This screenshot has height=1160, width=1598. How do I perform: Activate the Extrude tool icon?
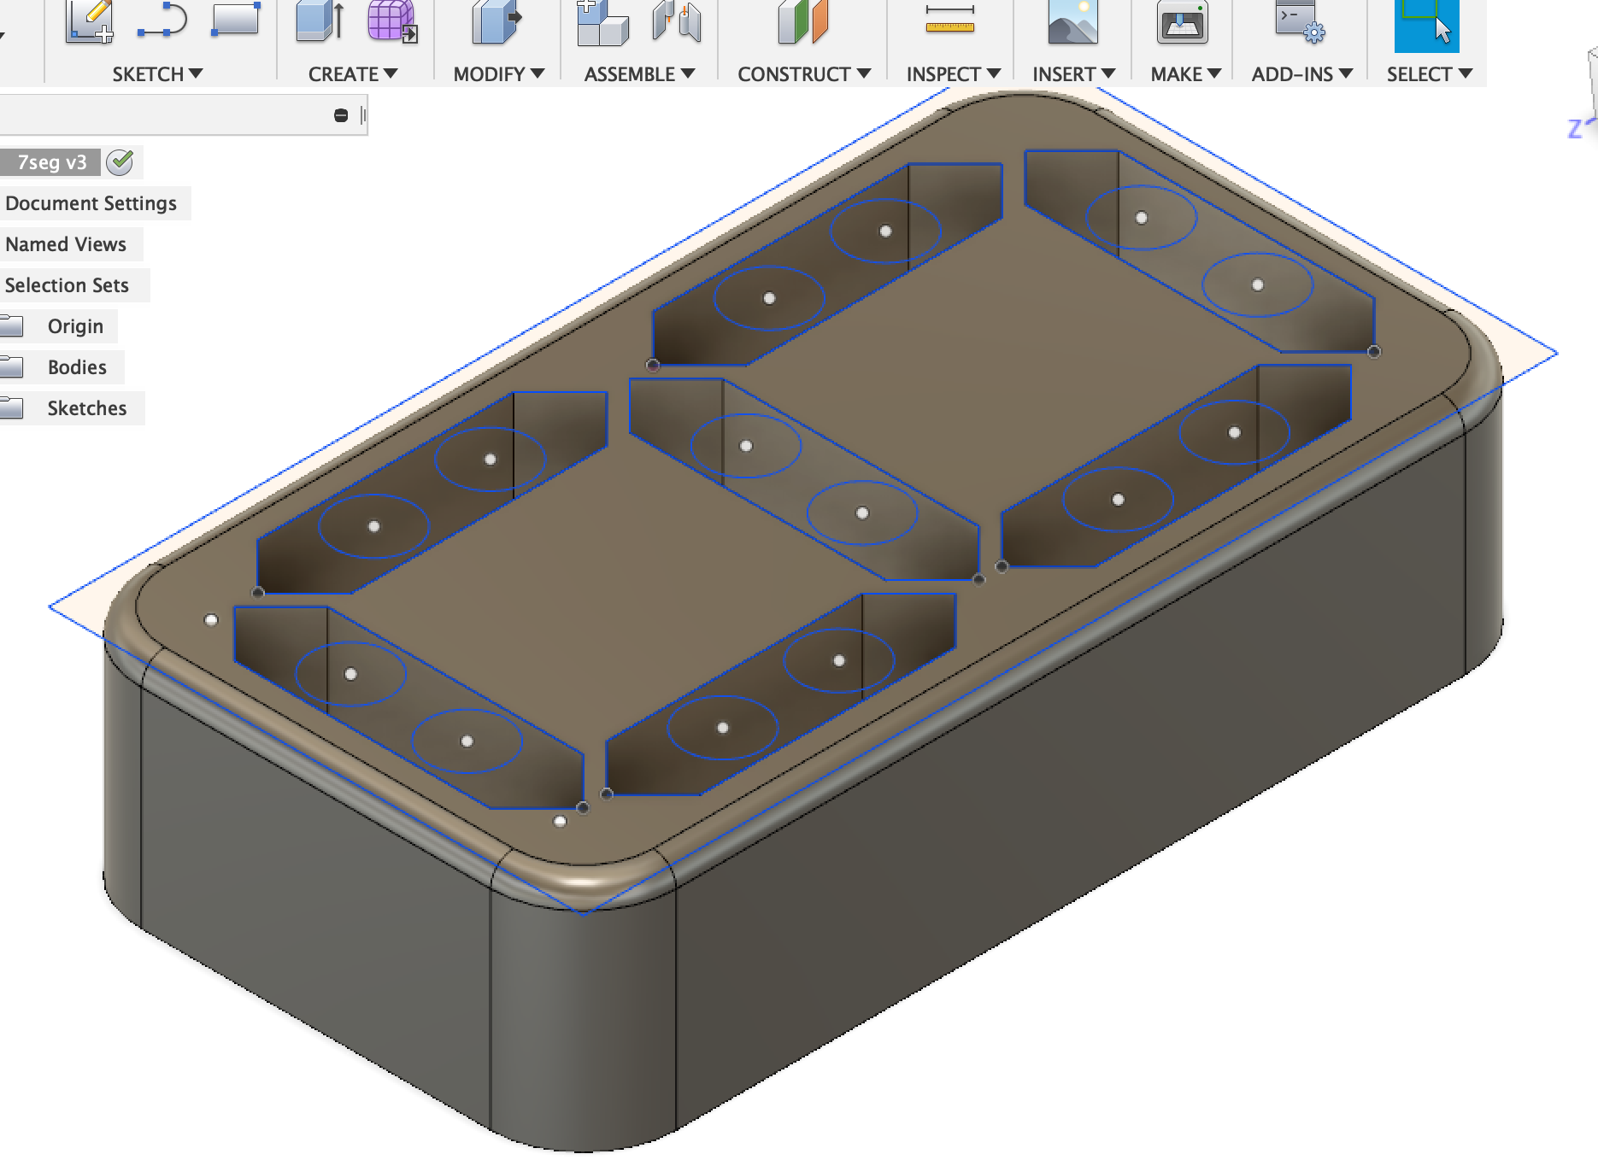pos(320,21)
